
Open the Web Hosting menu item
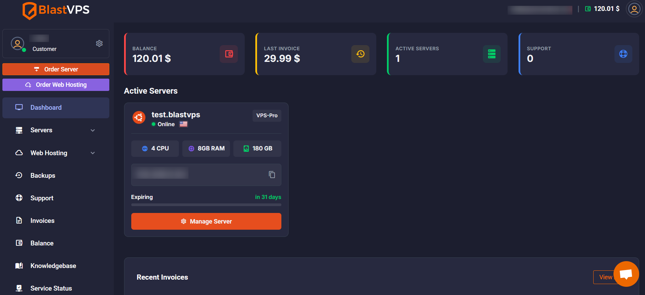(56, 153)
